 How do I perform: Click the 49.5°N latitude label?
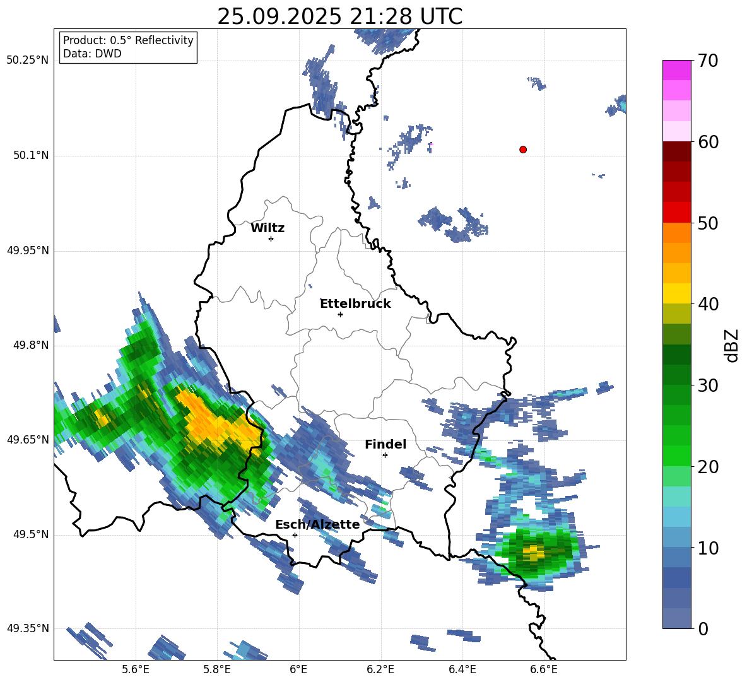tap(32, 534)
